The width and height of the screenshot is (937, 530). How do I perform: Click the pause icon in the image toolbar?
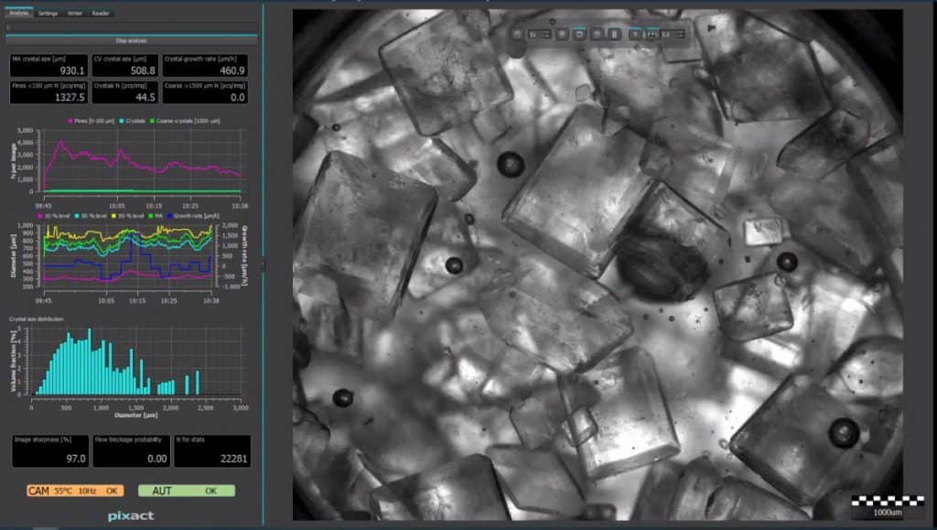(x=615, y=34)
